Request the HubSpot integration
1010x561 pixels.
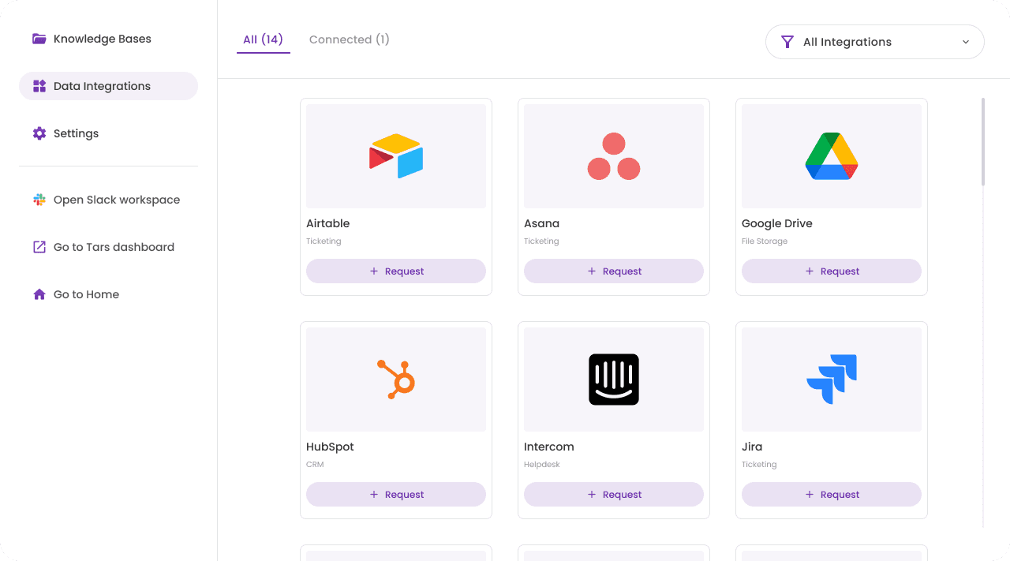pyautogui.click(x=396, y=494)
